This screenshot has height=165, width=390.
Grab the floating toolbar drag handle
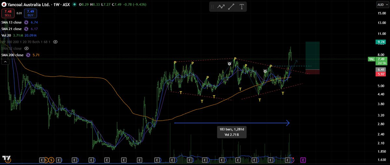pyautogui.click(x=213, y=7)
